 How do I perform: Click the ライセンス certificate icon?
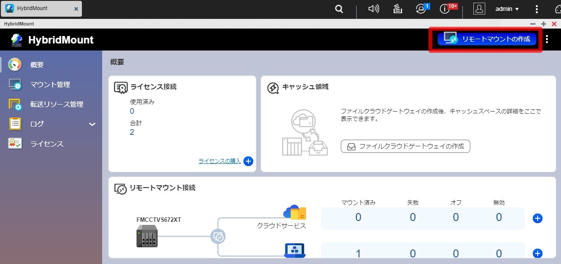[15, 144]
